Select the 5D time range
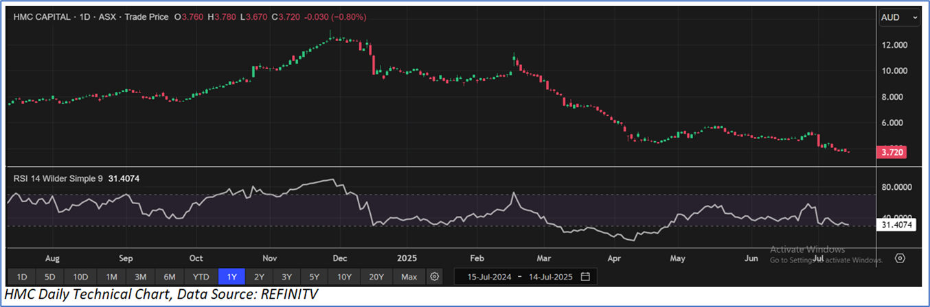930x307 pixels. (50, 277)
